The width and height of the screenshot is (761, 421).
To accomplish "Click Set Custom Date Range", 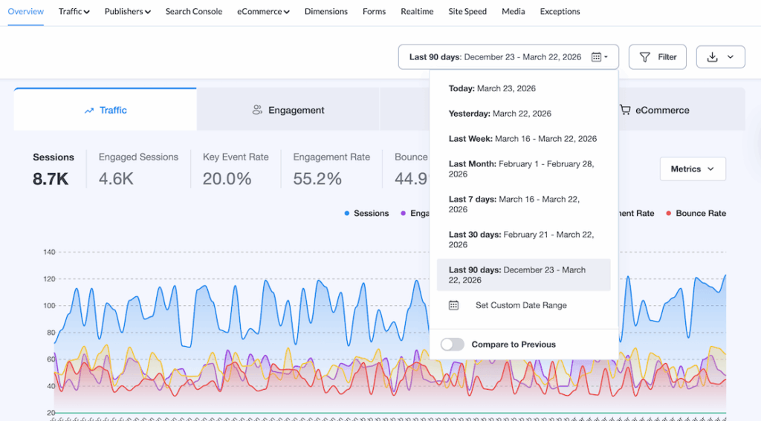I will pos(521,305).
